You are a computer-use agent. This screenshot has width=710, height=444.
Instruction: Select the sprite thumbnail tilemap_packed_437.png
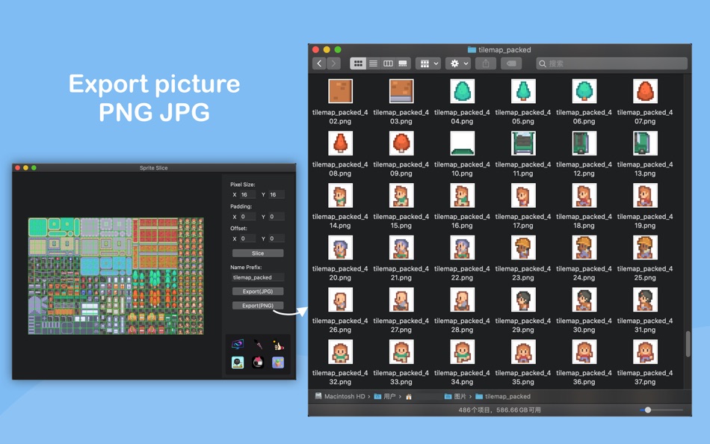click(x=645, y=351)
